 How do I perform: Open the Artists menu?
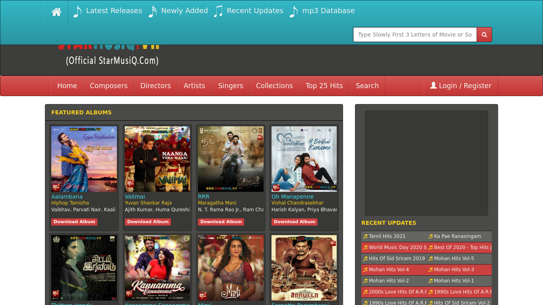pyautogui.click(x=194, y=86)
